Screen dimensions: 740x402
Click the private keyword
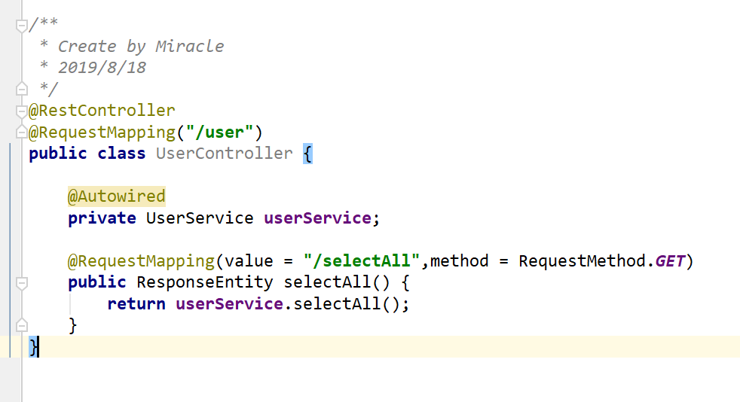tap(102, 218)
